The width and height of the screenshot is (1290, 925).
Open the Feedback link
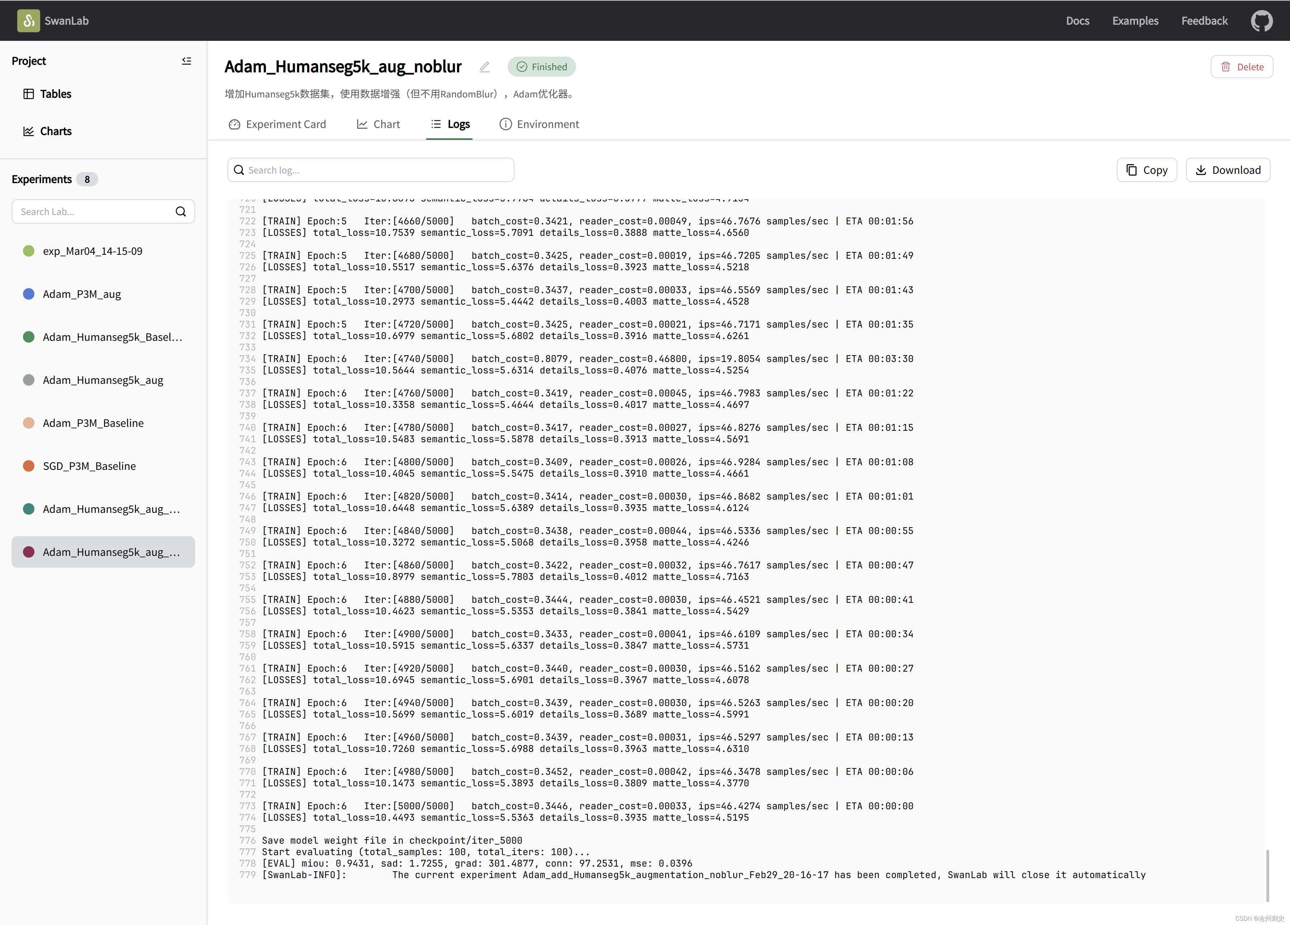click(1204, 21)
